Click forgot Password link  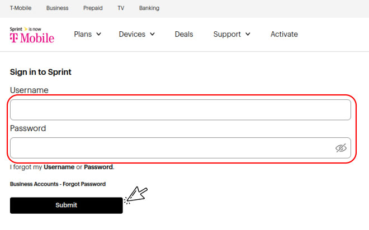point(98,167)
